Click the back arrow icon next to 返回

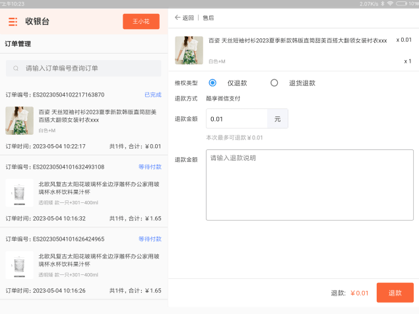click(x=177, y=18)
